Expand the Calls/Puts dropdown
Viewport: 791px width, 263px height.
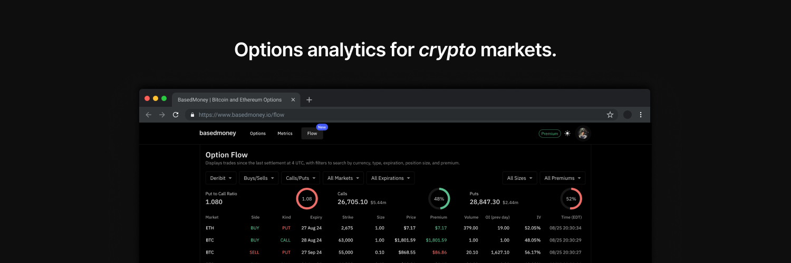[301, 178]
